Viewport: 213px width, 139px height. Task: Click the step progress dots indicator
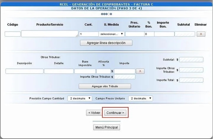(x=106, y=14)
